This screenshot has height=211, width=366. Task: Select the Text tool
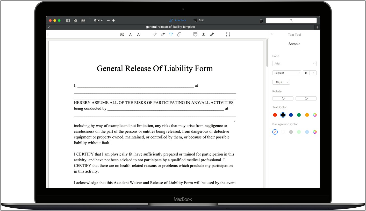point(171,34)
